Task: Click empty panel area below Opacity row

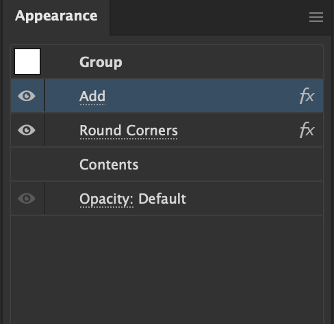Action: [167, 269]
